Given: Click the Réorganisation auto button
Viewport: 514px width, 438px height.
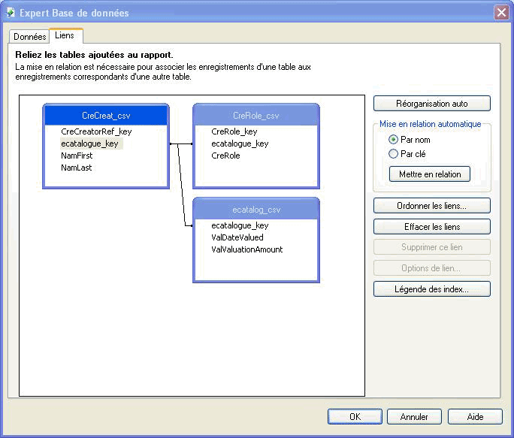Looking at the screenshot, I should pos(431,104).
